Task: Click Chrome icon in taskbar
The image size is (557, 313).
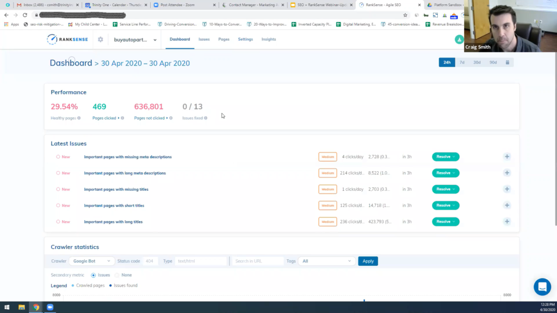Action: pos(36,308)
